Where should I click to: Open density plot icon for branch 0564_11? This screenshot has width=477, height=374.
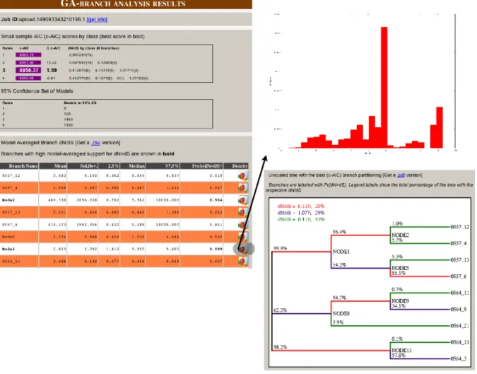click(x=243, y=262)
